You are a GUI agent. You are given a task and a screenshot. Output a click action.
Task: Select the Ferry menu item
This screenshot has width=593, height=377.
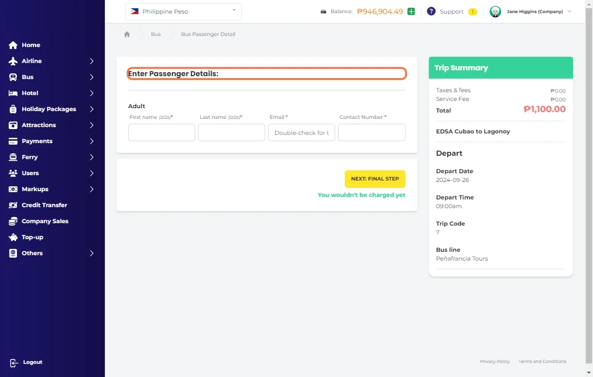click(x=30, y=157)
